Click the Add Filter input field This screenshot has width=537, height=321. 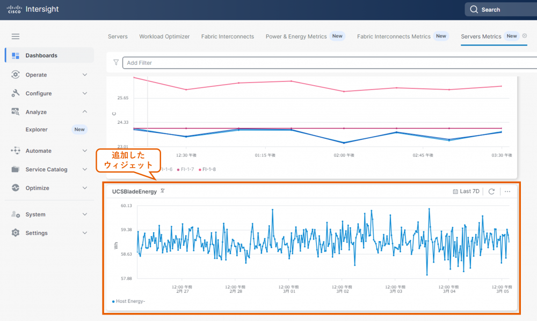(330, 63)
